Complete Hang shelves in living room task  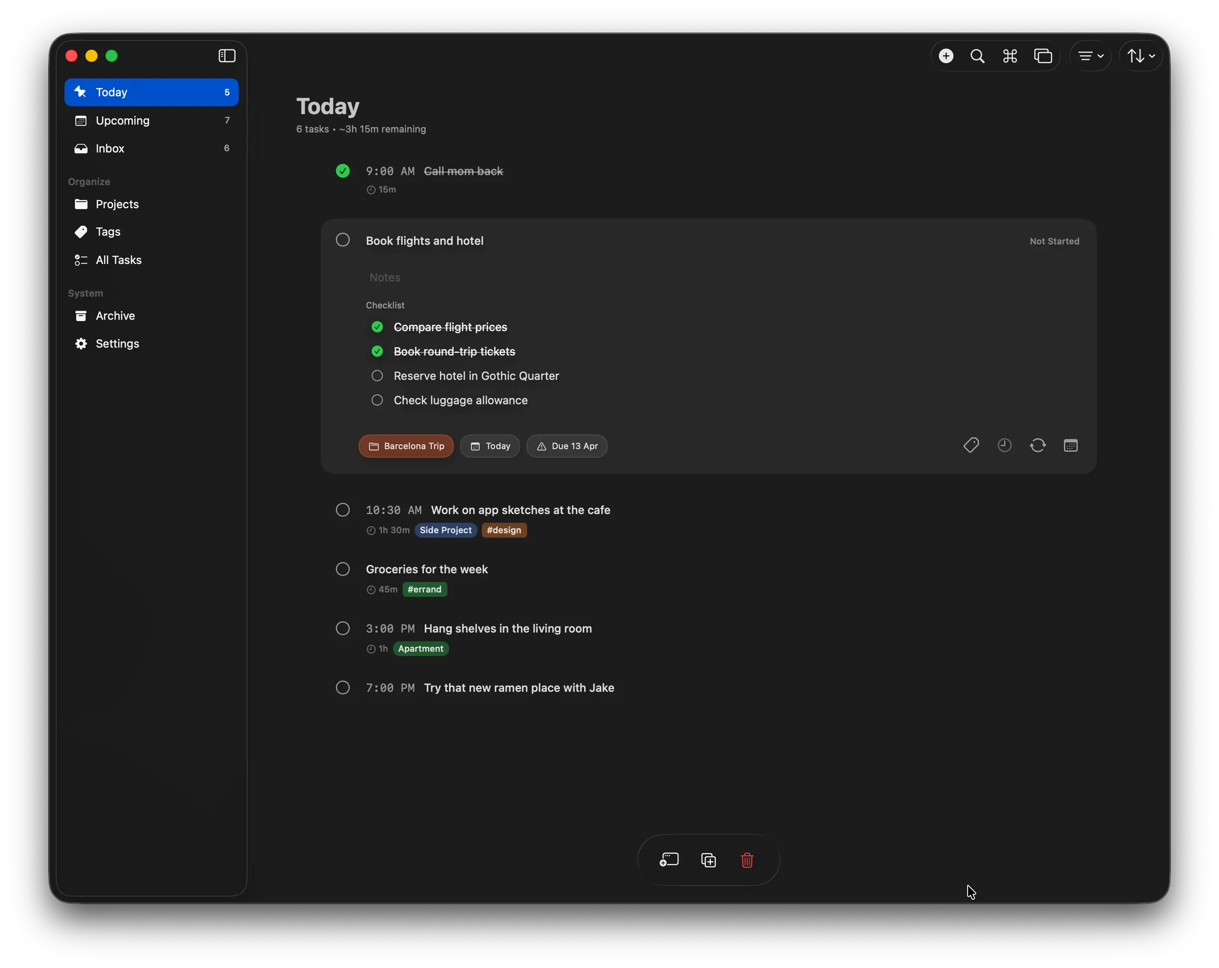pos(342,628)
